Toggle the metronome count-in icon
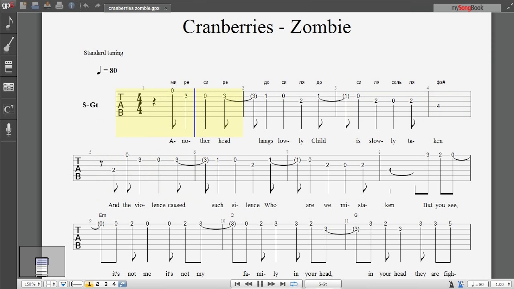 click(461, 284)
